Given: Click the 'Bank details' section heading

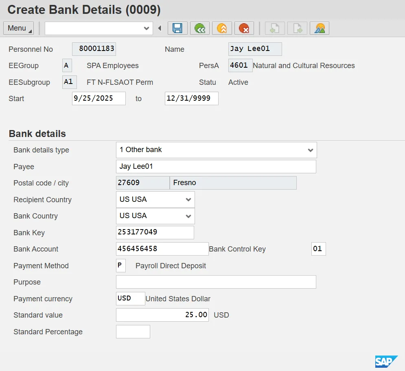Looking at the screenshot, I should point(37,134).
